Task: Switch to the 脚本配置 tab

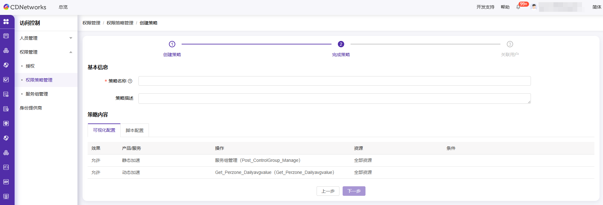Action: pyautogui.click(x=135, y=130)
